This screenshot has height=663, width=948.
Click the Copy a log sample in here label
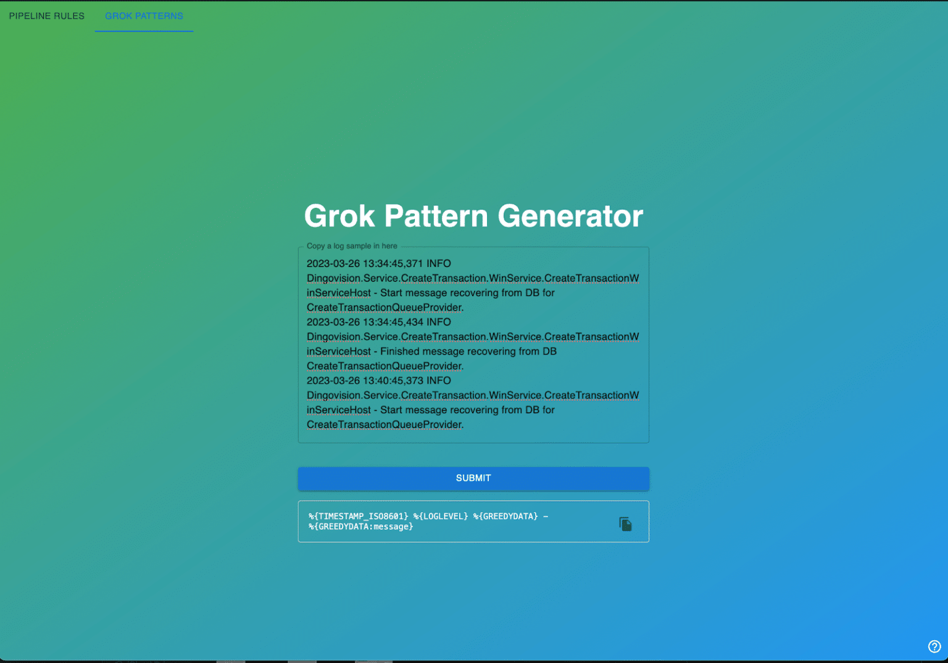[x=352, y=245]
